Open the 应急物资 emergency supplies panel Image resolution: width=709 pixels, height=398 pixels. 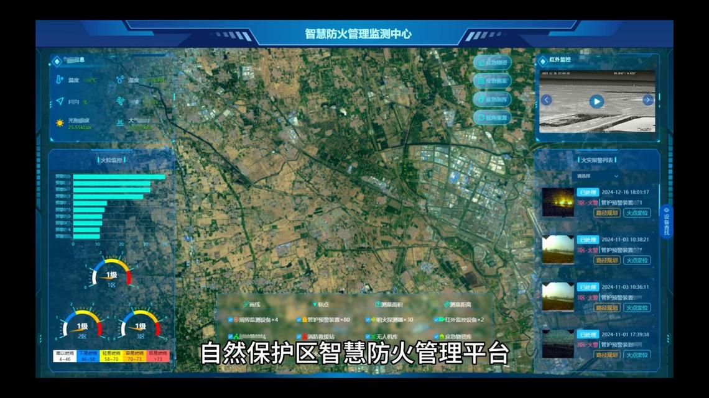pyautogui.click(x=492, y=62)
